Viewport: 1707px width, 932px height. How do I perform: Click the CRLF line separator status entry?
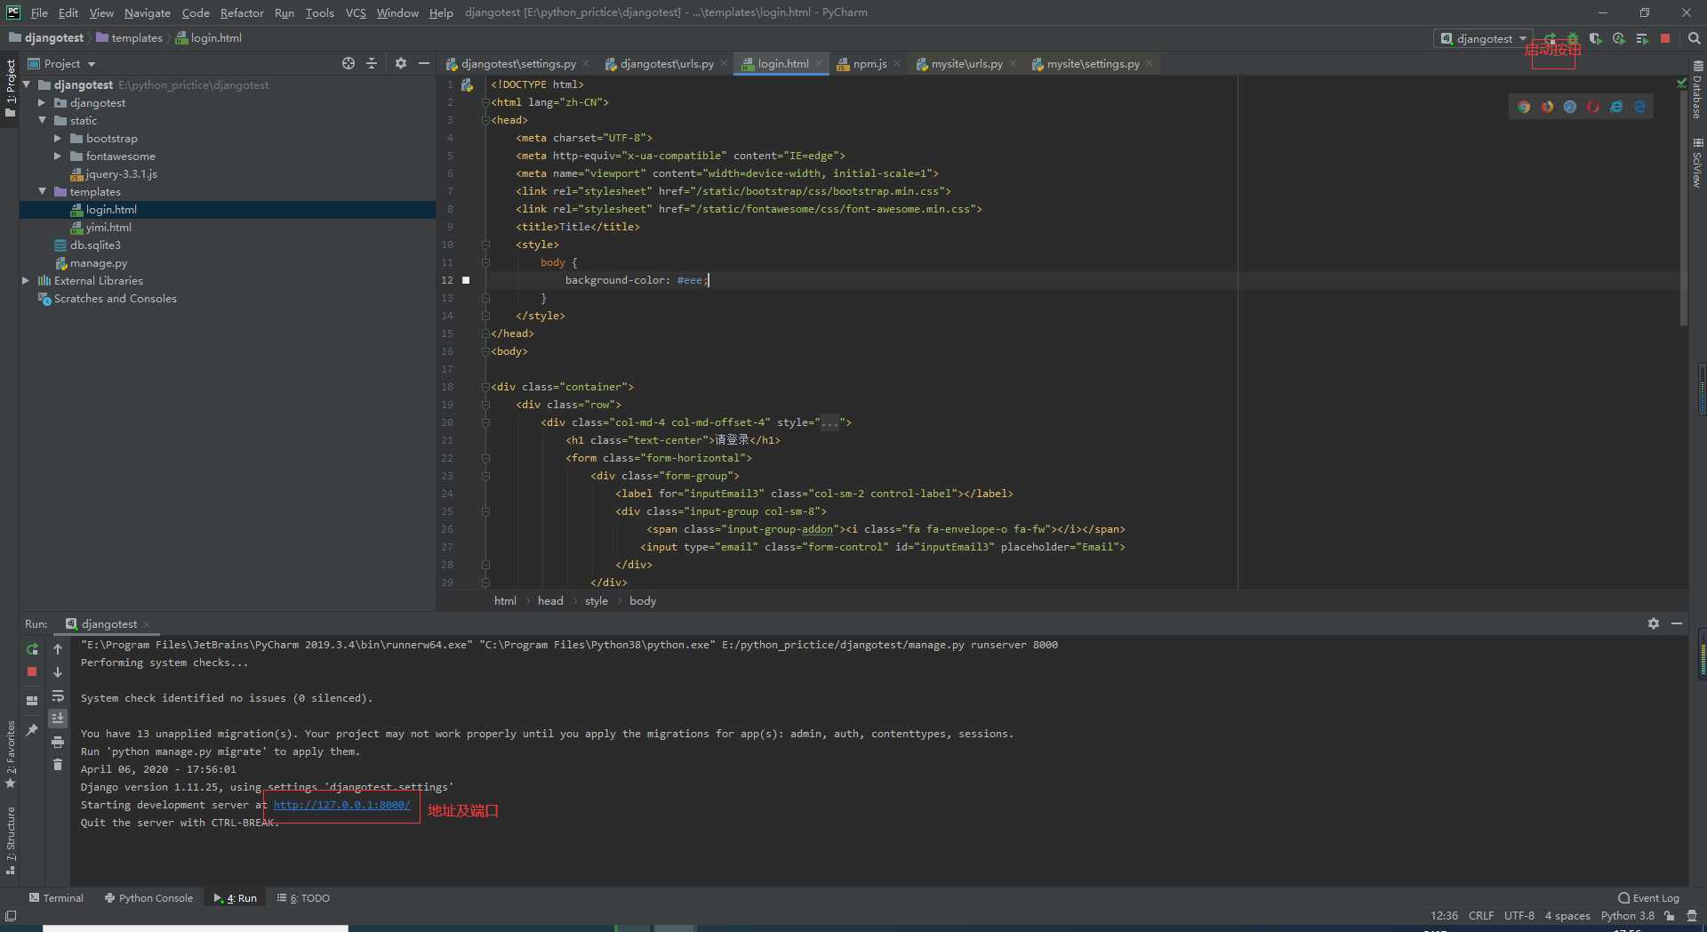coord(1480,916)
